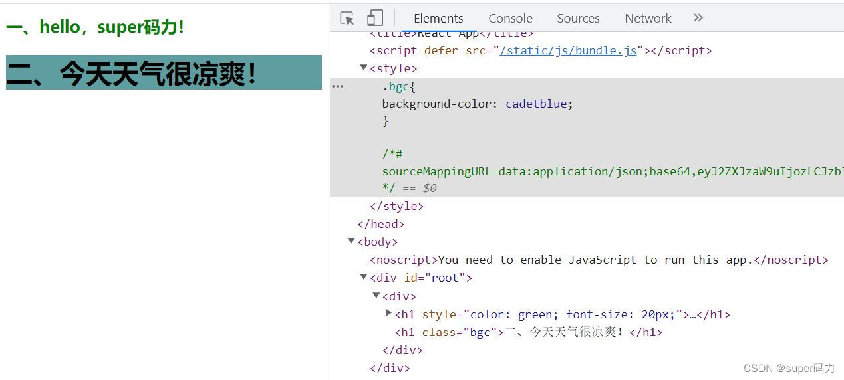Screen dimensions: 844x380
Task: Click the cadetblue value in style
Action: tap(535, 104)
